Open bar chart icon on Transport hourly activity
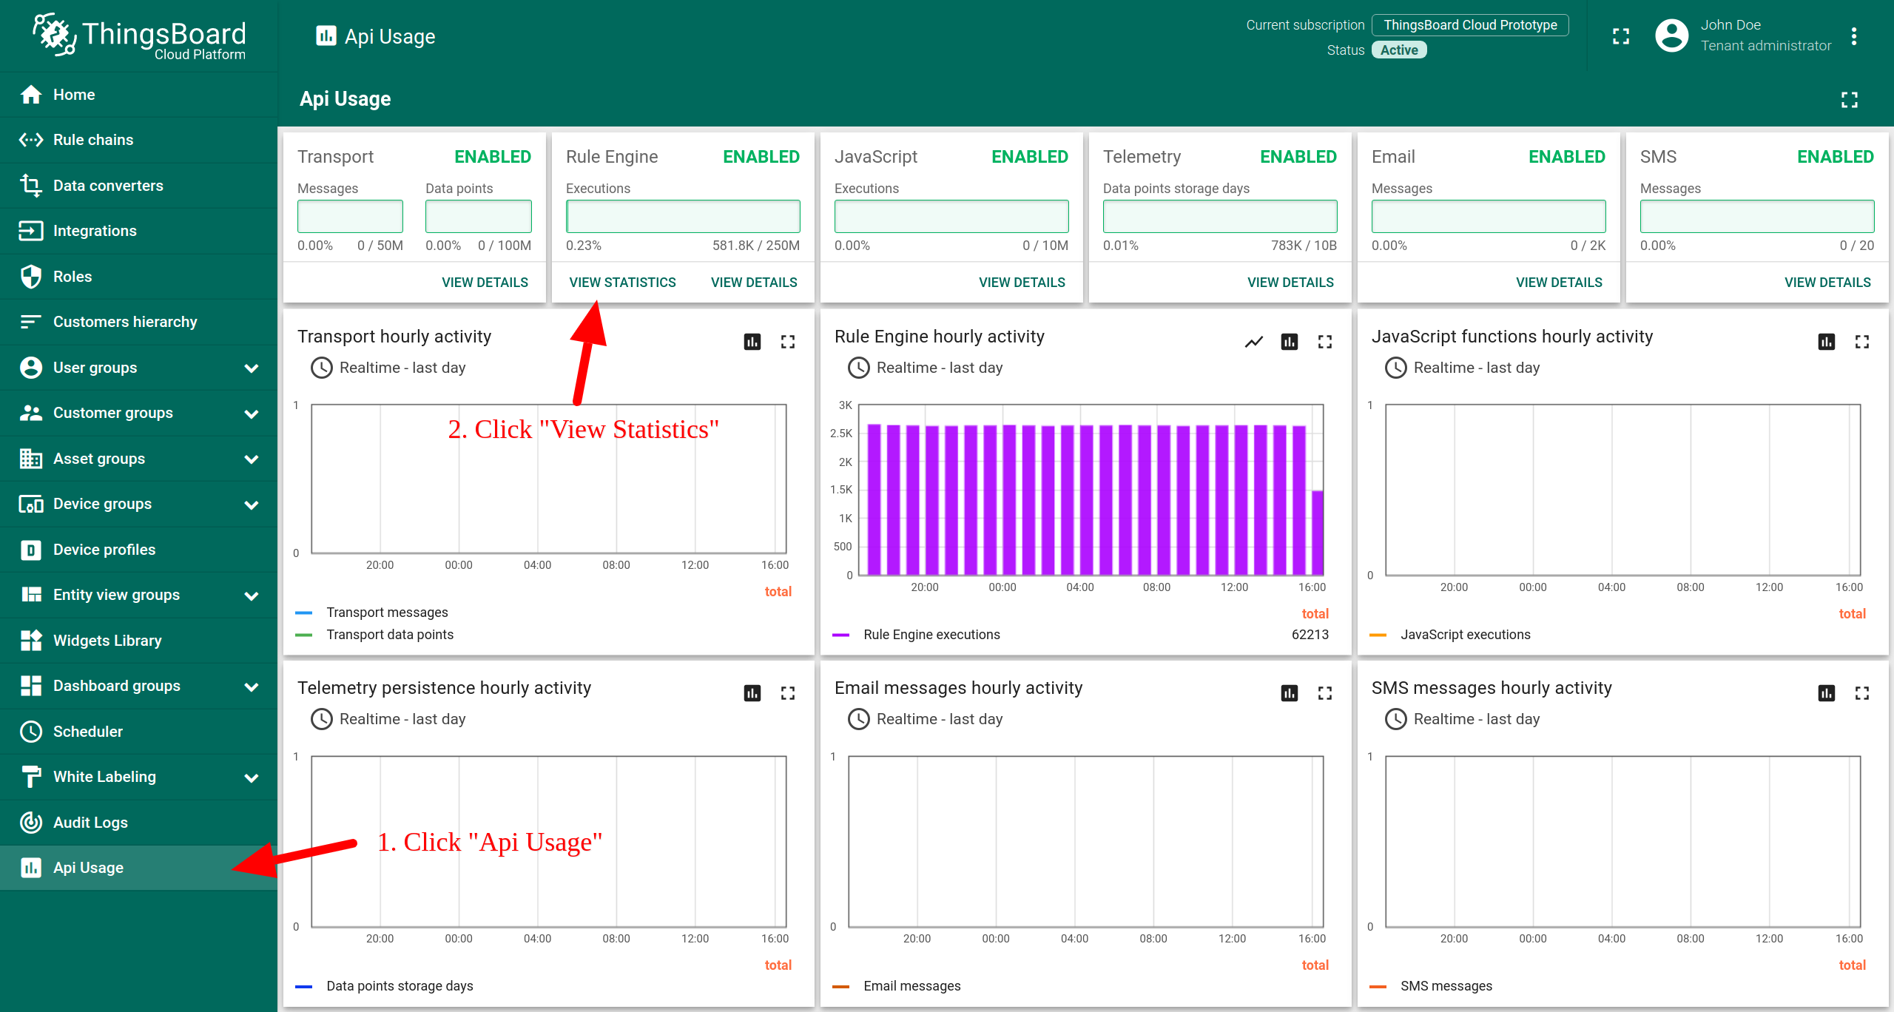Image resolution: width=1894 pixels, height=1012 pixels. coord(752,342)
